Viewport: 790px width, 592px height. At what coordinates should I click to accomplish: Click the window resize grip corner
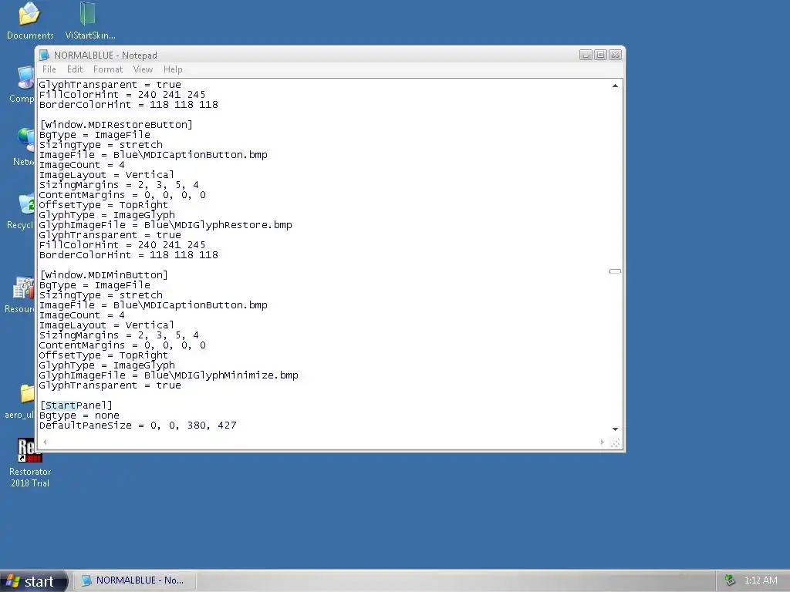(615, 442)
